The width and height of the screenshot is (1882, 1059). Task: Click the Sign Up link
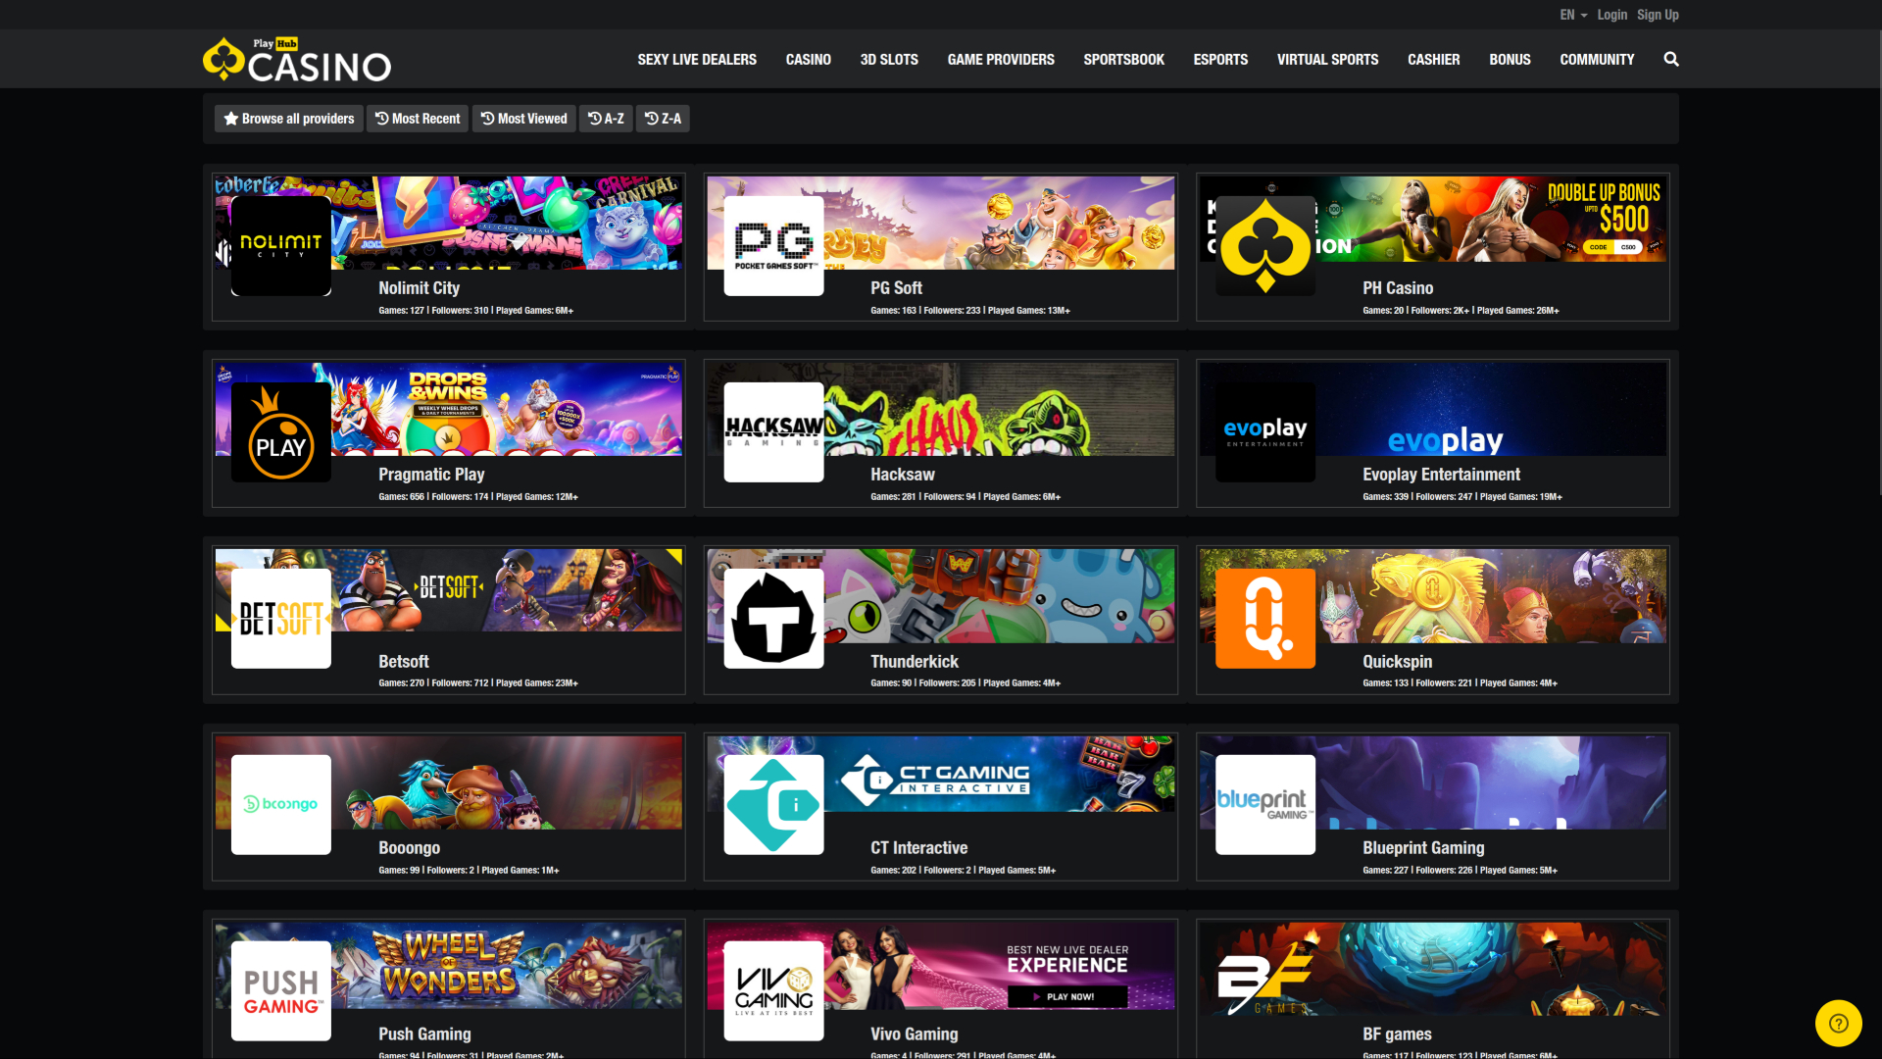pos(1658,15)
